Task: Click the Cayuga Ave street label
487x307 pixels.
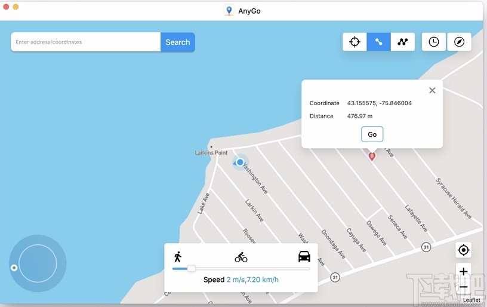Action: click(x=356, y=240)
